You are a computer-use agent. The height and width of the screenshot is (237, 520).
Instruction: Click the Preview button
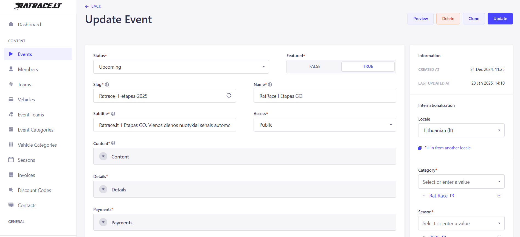(x=420, y=19)
